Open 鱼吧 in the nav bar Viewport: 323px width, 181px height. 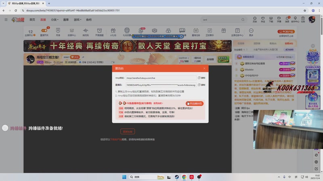pyautogui.click(x=89, y=20)
